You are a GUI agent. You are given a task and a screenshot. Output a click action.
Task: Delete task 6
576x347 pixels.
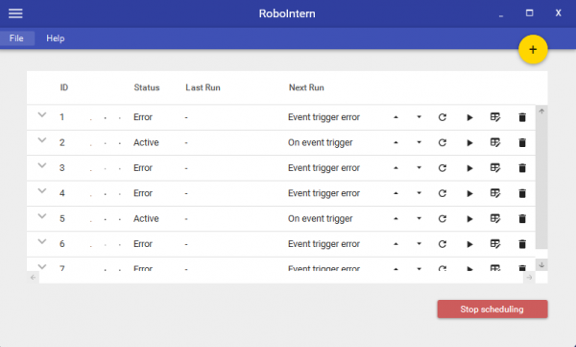(522, 244)
